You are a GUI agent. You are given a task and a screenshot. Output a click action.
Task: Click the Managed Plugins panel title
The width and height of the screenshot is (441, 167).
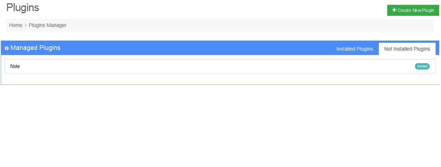pyautogui.click(x=35, y=48)
